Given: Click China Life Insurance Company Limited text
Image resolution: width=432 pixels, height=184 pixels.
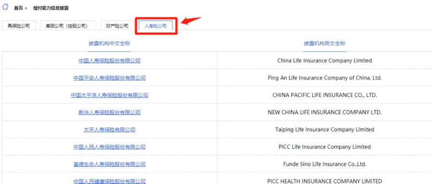Looking at the screenshot, I should (325, 61).
